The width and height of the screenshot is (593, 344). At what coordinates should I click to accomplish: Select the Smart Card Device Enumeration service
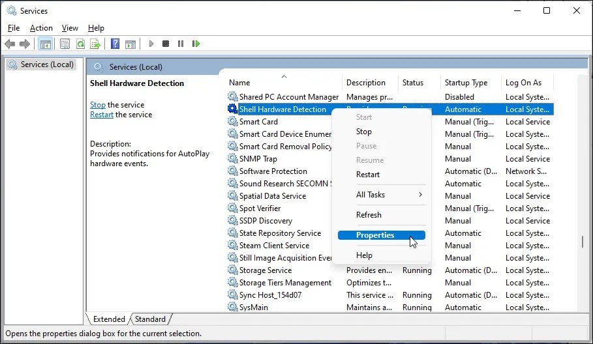tap(285, 134)
